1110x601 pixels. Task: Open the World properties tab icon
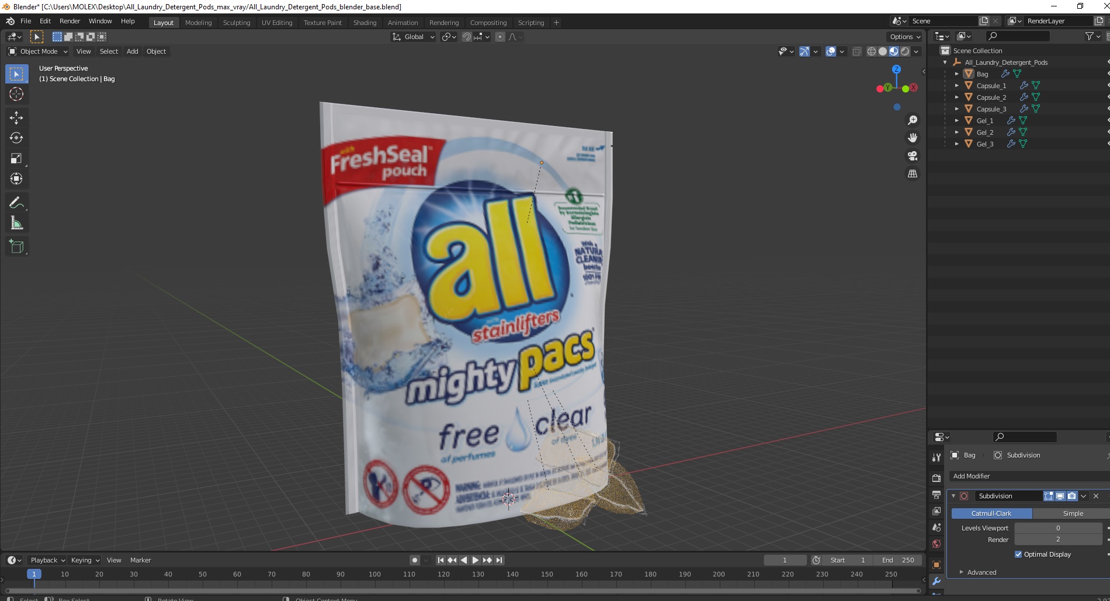coord(936,544)
